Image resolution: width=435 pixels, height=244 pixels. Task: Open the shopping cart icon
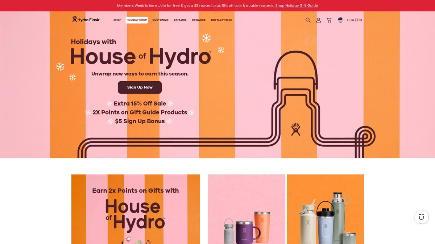(329, 20)
